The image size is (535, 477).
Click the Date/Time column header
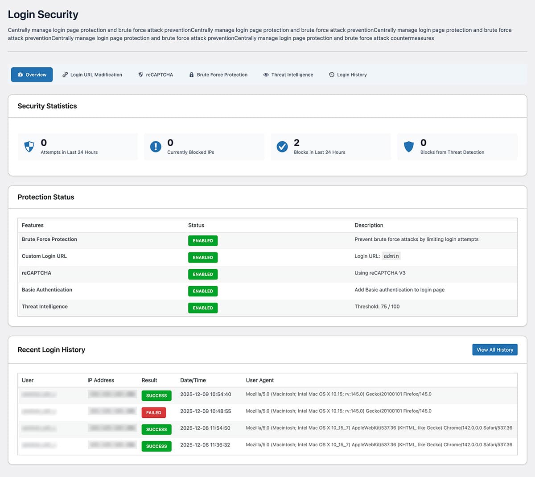[x=193, y=380]
